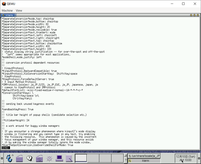Launch the terminal monitor icon
The width and height of the screenshot is (201, 164).
(x=59, y=159)
